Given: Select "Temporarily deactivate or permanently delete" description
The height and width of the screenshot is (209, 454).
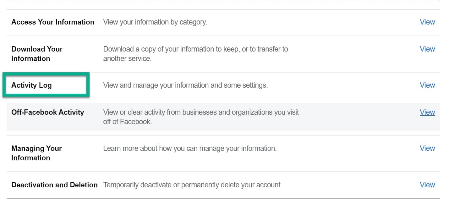Looking at the screenshot, I should [192, 185].
